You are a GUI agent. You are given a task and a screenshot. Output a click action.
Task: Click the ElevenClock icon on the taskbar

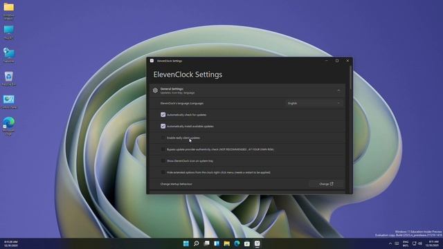pyautogui.click(x=257, y=243)
